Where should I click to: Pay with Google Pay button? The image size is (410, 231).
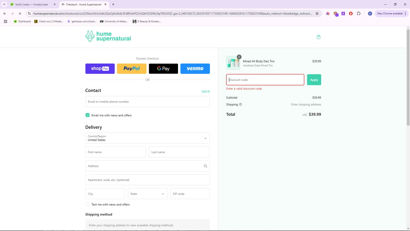(x=163, y=69)
